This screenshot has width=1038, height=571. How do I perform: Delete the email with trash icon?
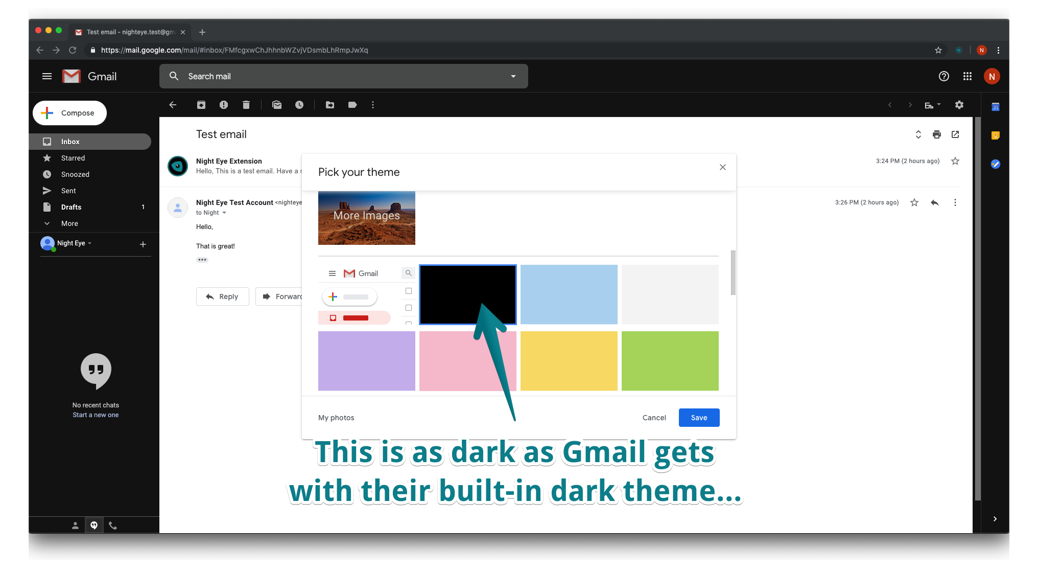(246, 105)
